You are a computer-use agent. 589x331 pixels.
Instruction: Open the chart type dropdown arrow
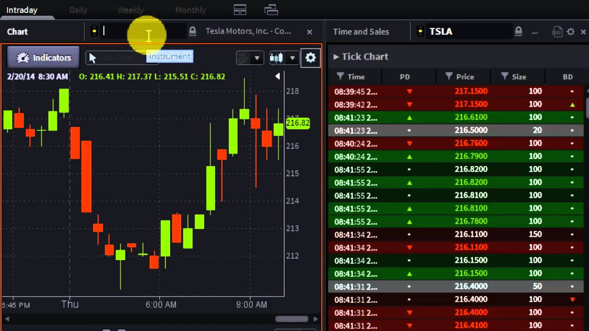292,58
